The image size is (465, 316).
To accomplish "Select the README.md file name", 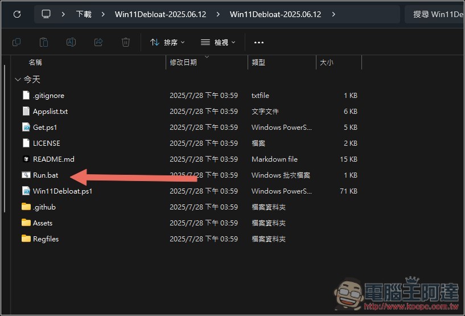I will (x=54, y=159).
